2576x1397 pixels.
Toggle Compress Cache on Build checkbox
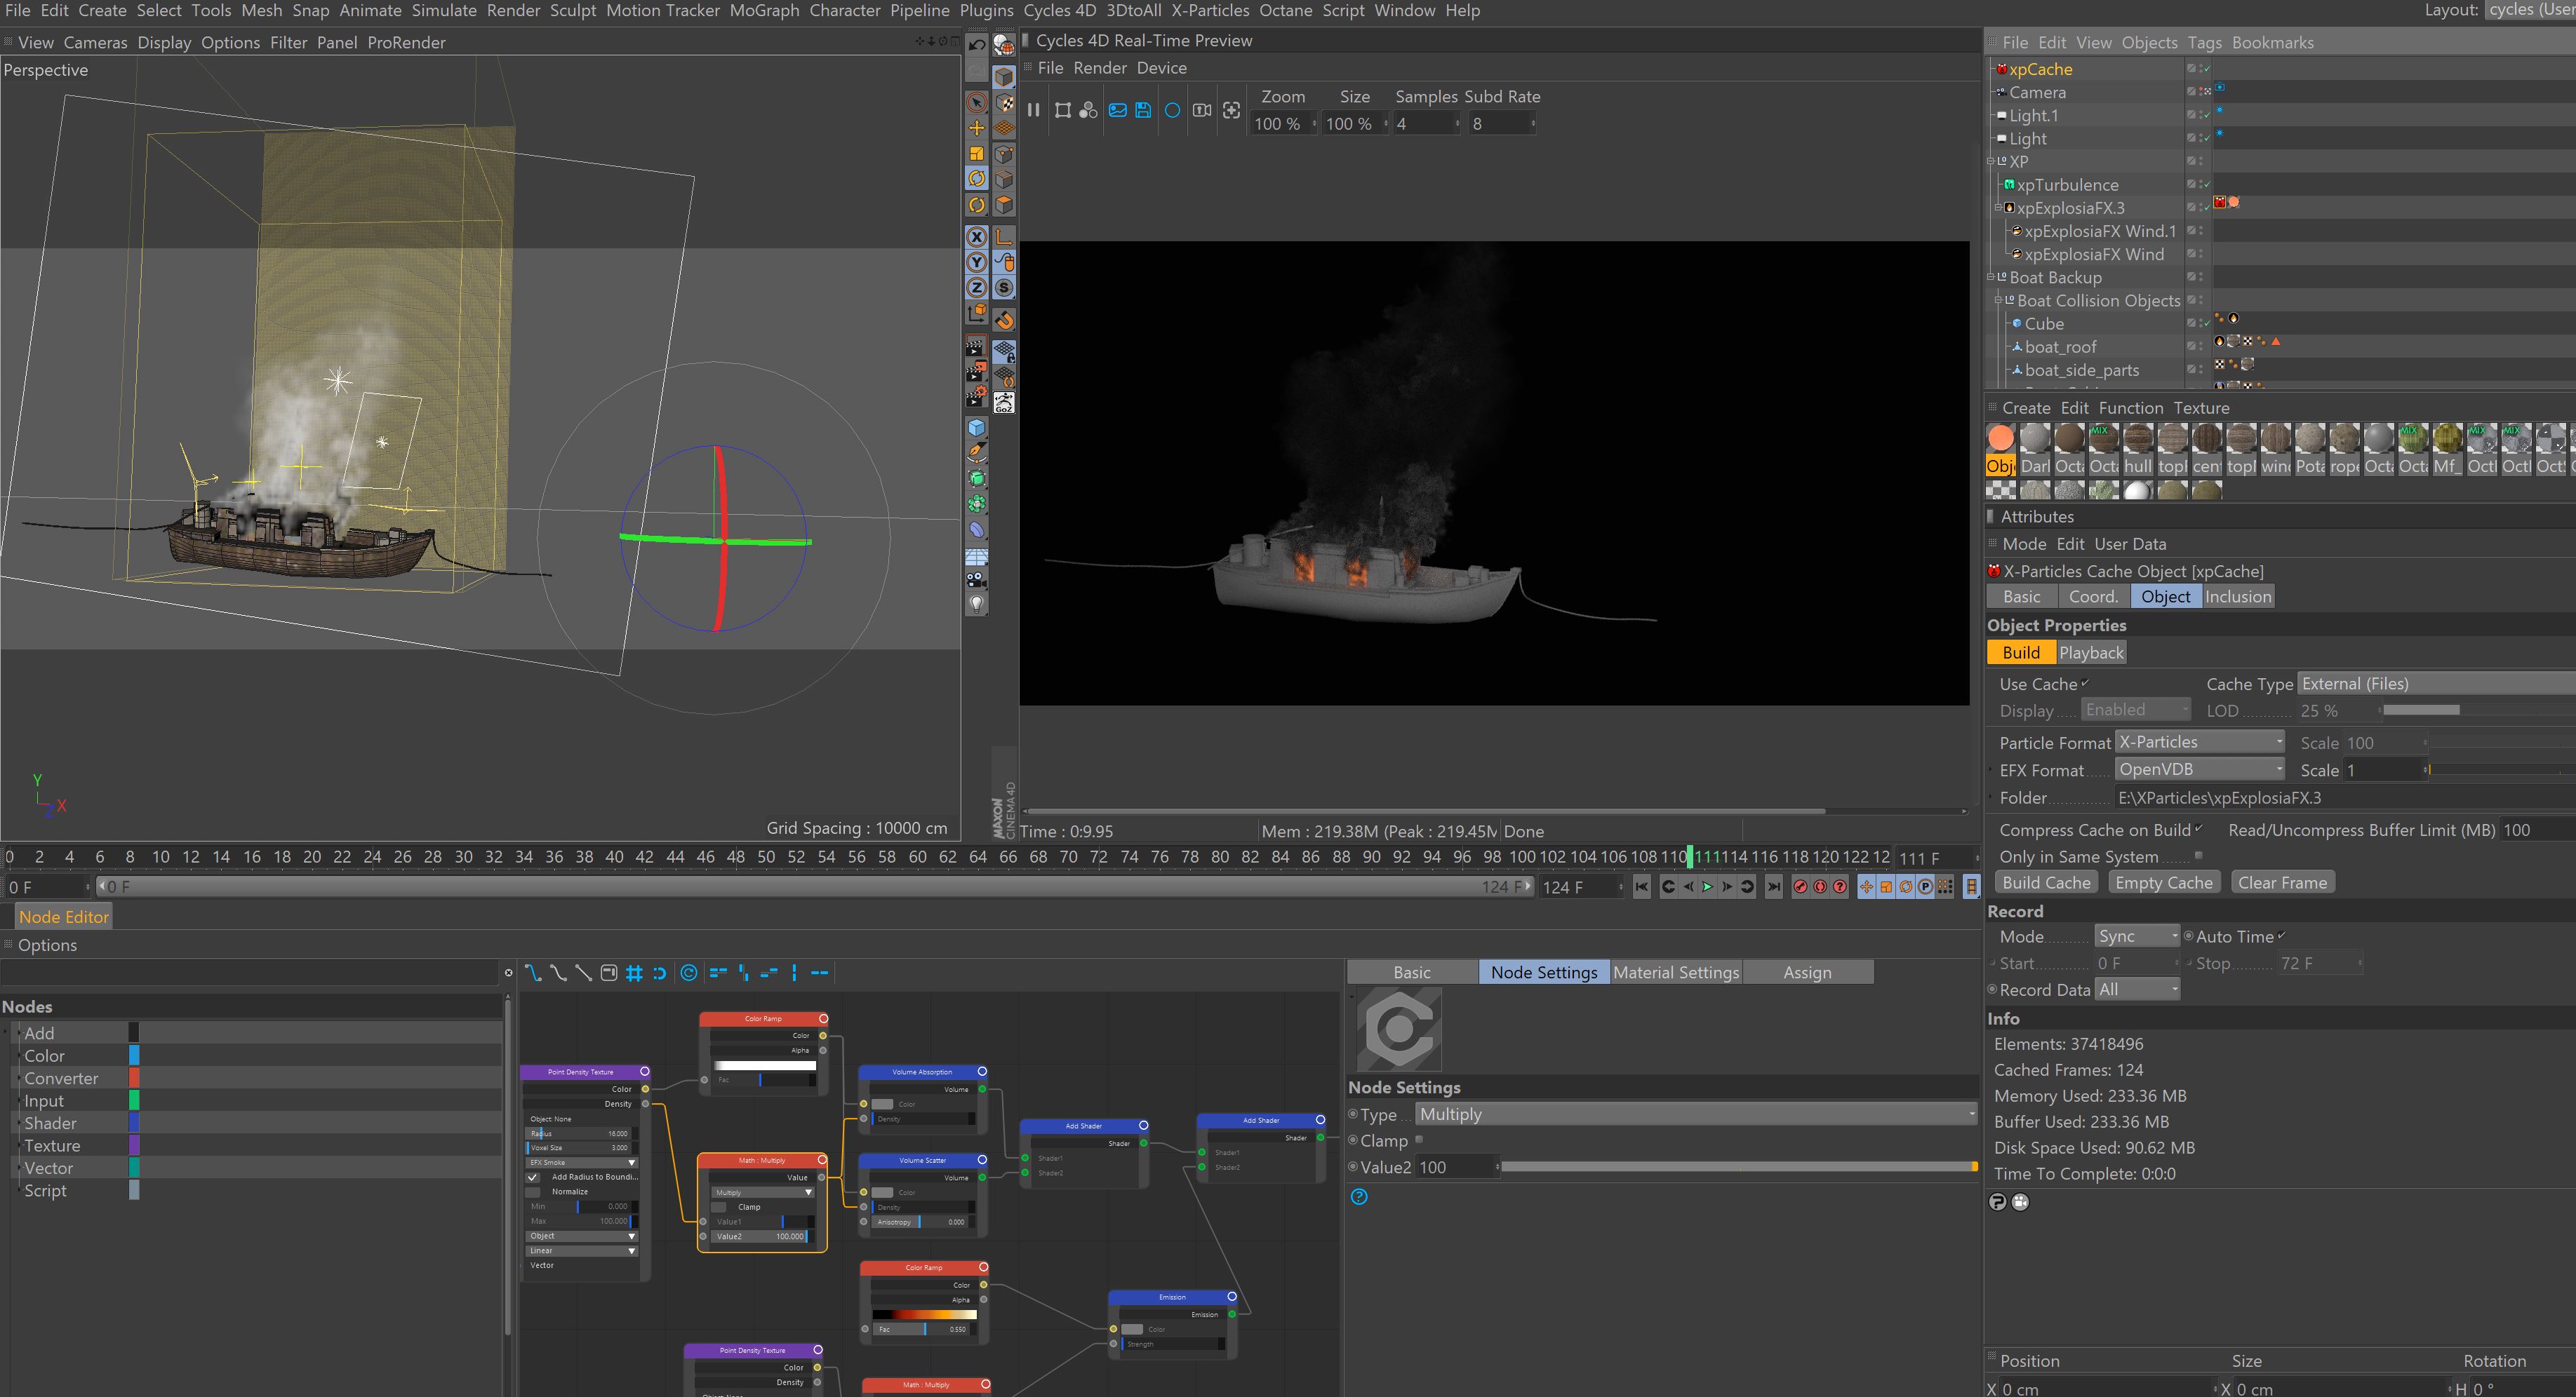pos(2198,830)
